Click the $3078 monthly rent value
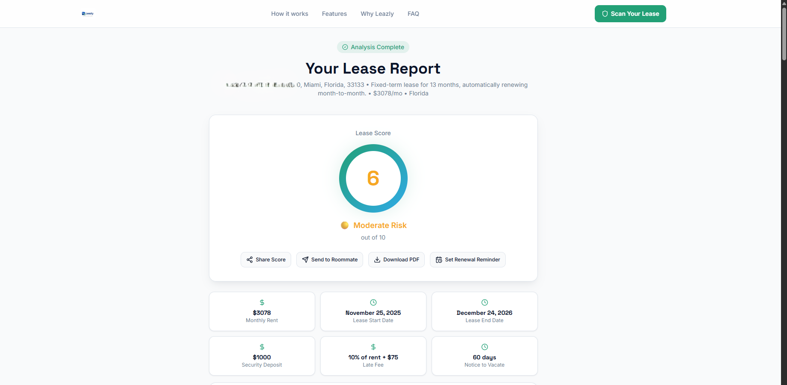787x385 pixels. [262, 313]
